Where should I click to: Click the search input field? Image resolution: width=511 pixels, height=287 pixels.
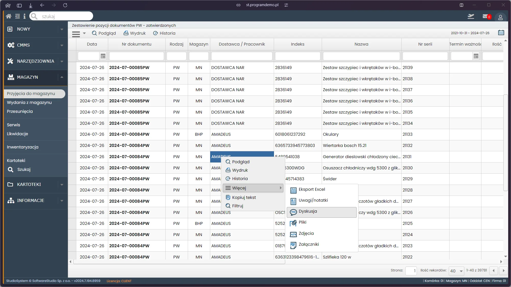tap(61, 16)
